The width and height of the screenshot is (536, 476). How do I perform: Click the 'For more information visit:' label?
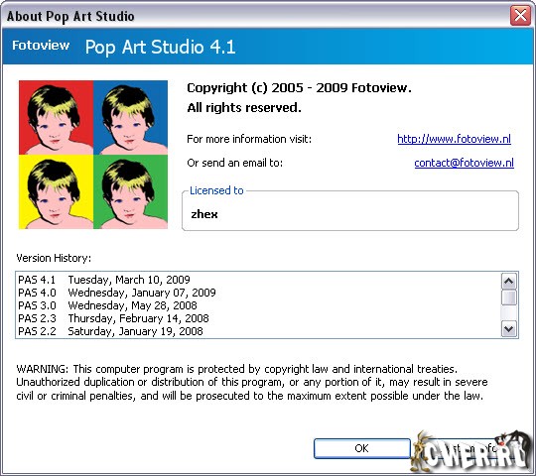(249, 139)
